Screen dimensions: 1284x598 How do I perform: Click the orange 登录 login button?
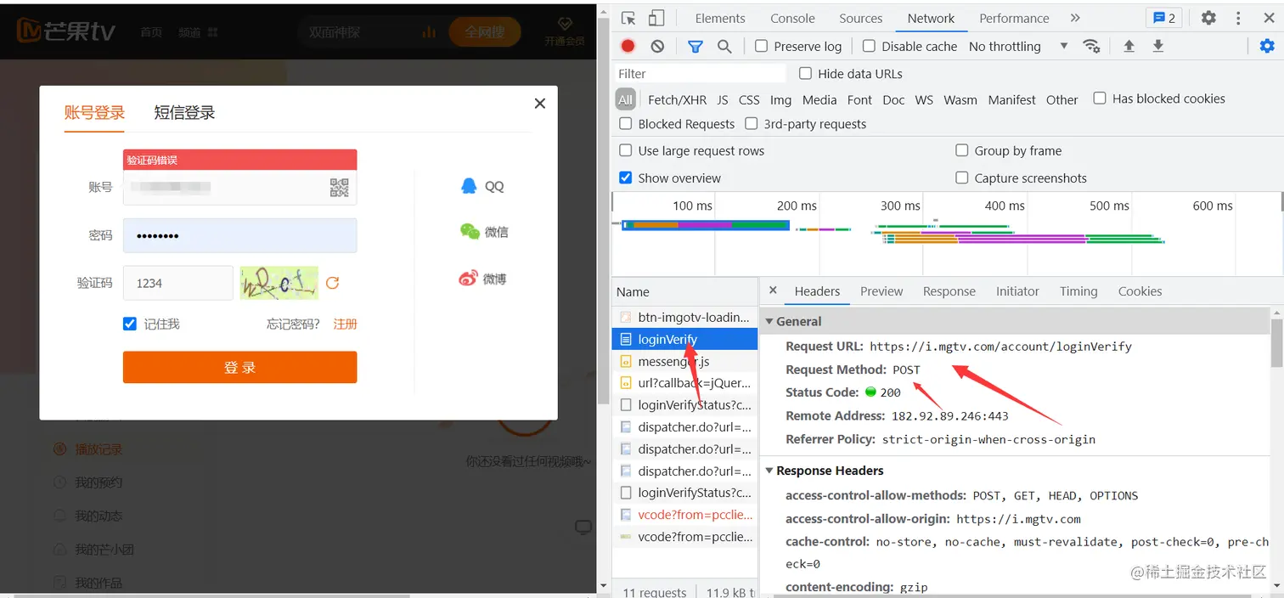[239, 367]
